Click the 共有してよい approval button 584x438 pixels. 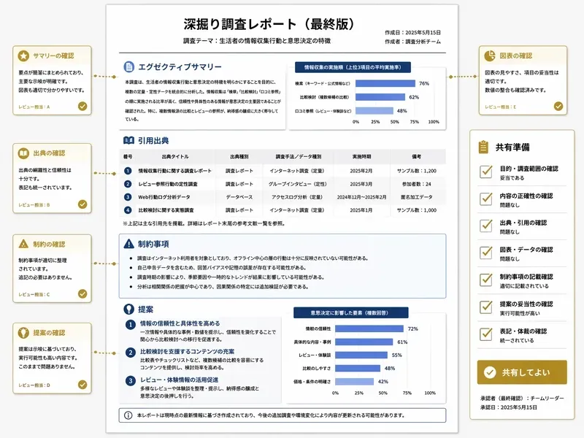point(522,372)
